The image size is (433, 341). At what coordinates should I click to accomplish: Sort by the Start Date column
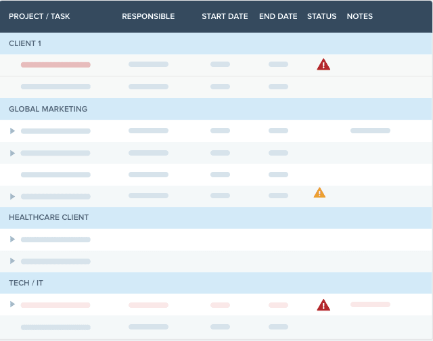(225, 16)
